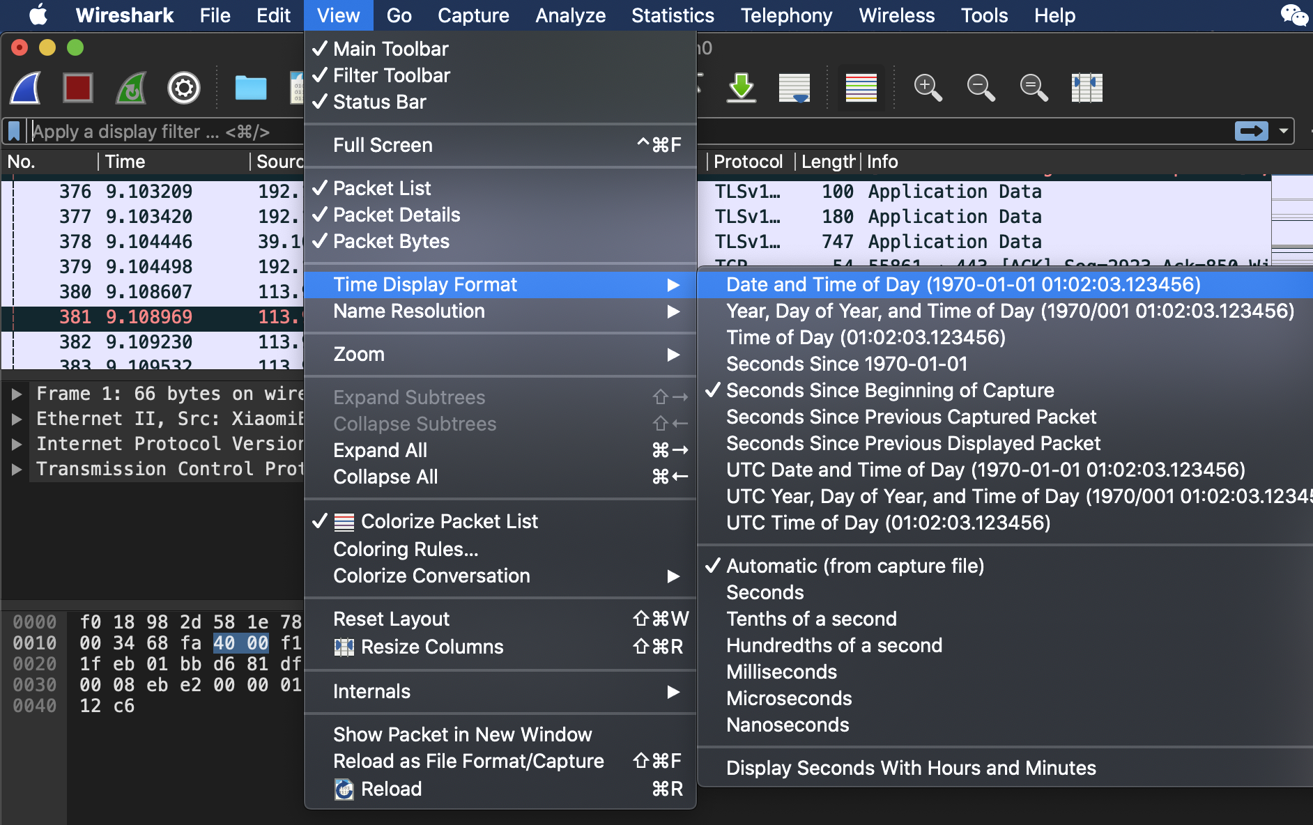Reset zoom with the magnifier equals icon
The image size is (1313, 825).
point(1034,88)
